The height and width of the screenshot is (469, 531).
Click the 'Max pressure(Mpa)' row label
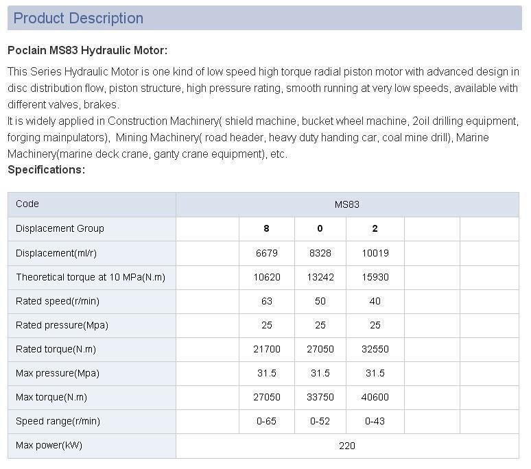point(57,373)
